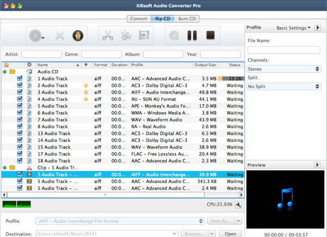Click the Clip group scissors icon
Viewport: 327px width, 237px height.
[x=29, y=168]
